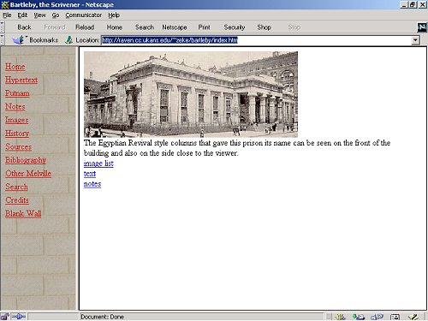Open the Bookmarks icon in location bar
This screenshot has height=321, width=428.
pos(19,40)
